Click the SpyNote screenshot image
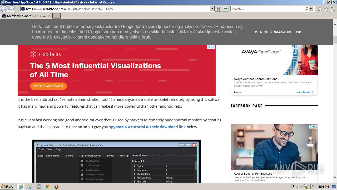The image size is (337, 190). 117,161
